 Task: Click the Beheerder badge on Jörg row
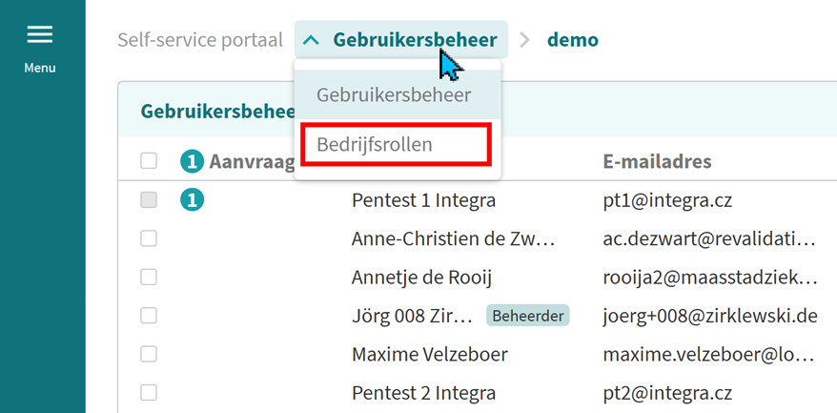tap(527, 316)
